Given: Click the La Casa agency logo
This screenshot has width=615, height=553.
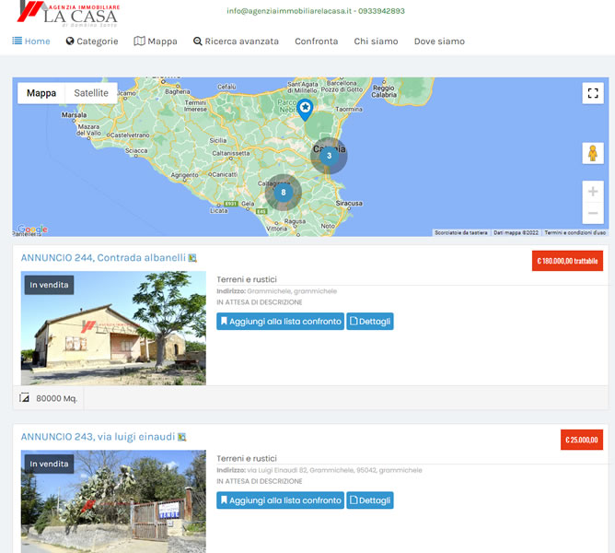Looking at the screenshot, I should coord(69,14).
